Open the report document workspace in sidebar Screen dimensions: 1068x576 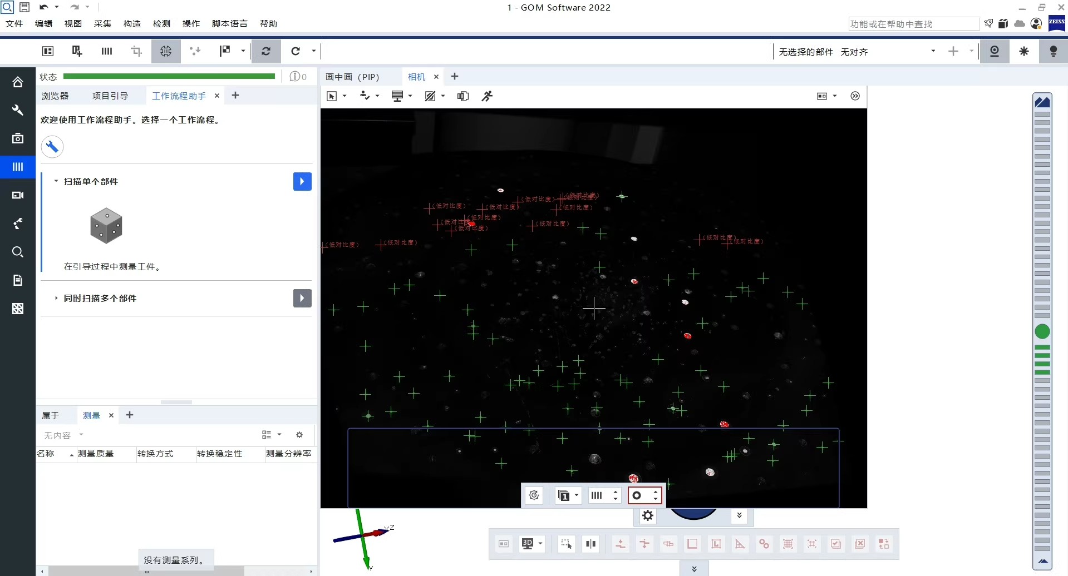click(18, 280)
